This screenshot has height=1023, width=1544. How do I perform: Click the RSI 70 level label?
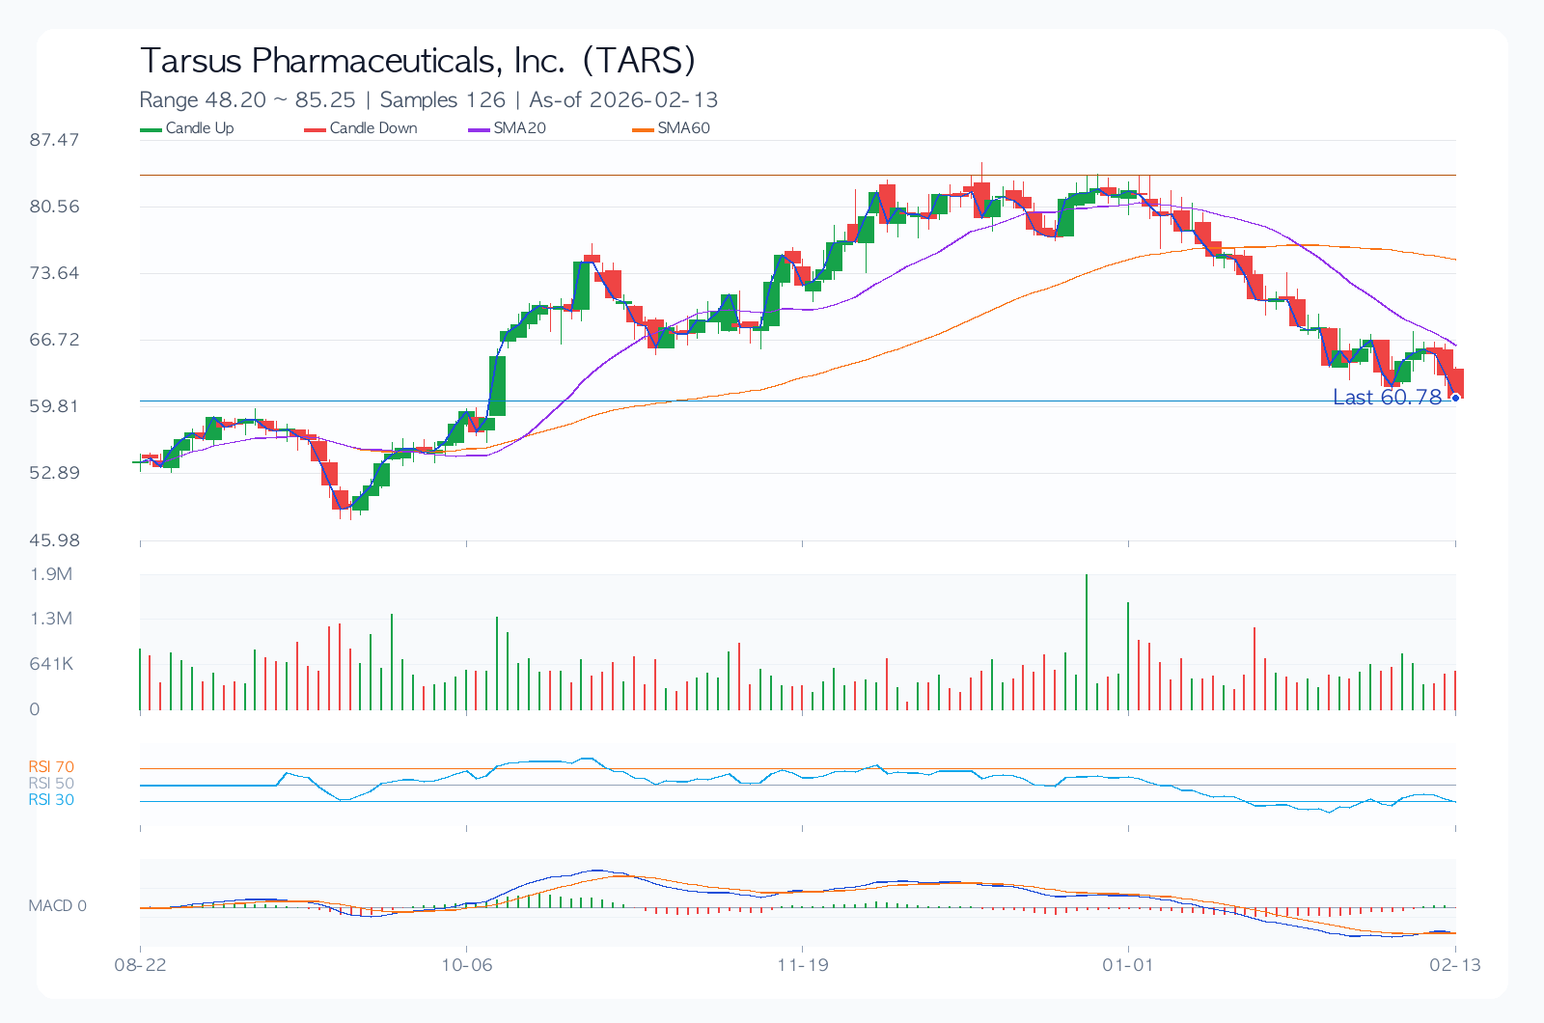(51, 767)
